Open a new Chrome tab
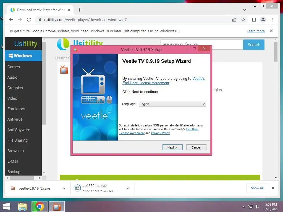This screenshot has height=212, width=283. pyautogui.click(x=80, y=10)
